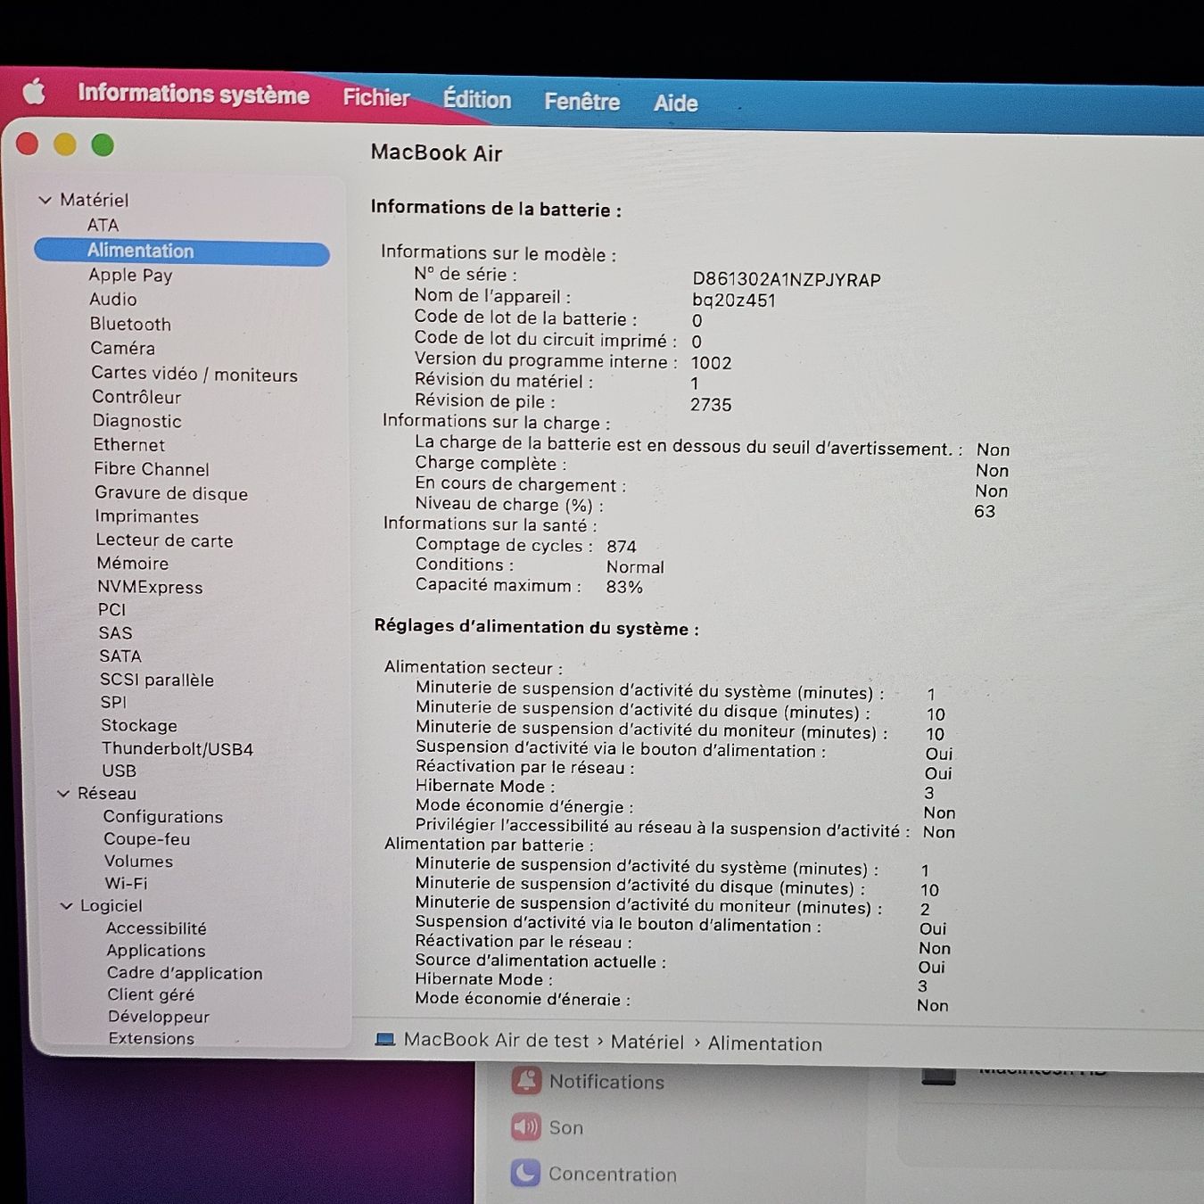Select SATA in the sidebar
The height and width of the screenshot is (1204, 1204).
pyautogui.click(x=120, y=656)
